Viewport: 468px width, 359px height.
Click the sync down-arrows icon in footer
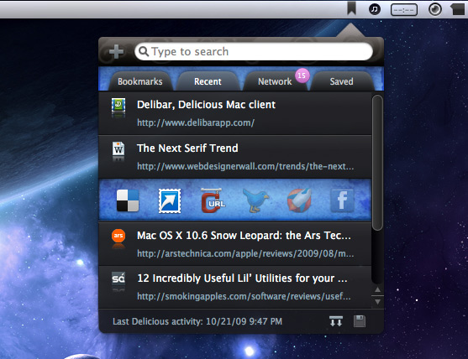[x=336, y=321]
